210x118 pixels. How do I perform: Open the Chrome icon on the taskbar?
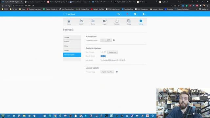[x=55, y=116]
